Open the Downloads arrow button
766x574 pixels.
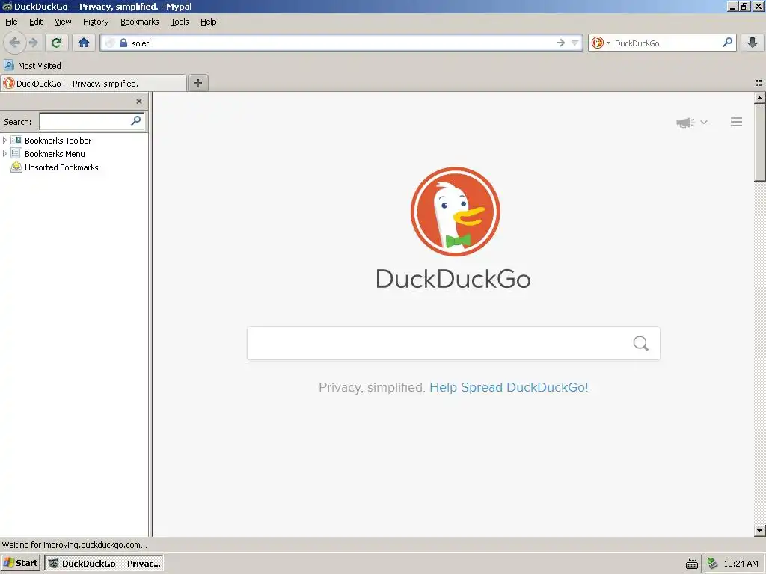click(x=753, y=43)
